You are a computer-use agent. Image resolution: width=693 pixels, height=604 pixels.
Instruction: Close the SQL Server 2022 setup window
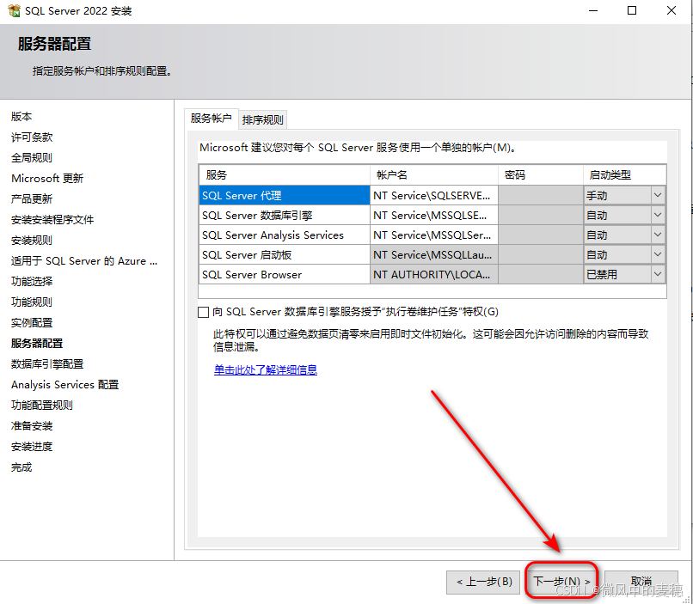pos(672,10)
